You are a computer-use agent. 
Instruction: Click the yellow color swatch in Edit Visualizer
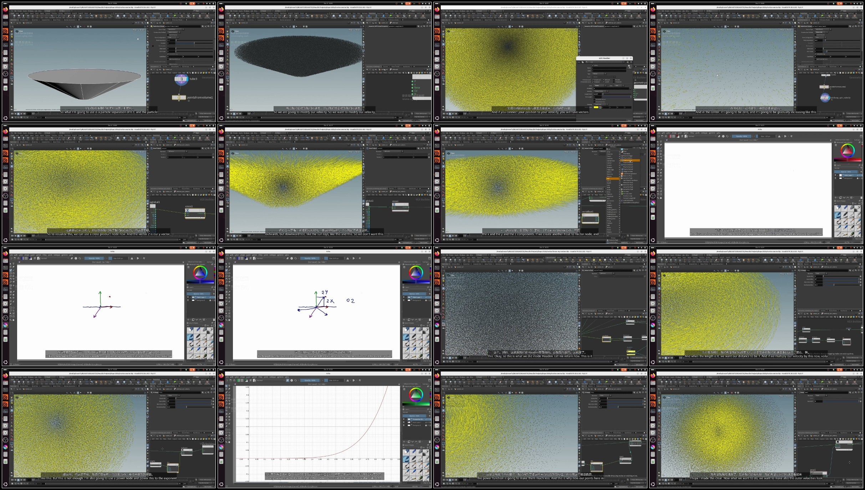(x=596, y=107)
